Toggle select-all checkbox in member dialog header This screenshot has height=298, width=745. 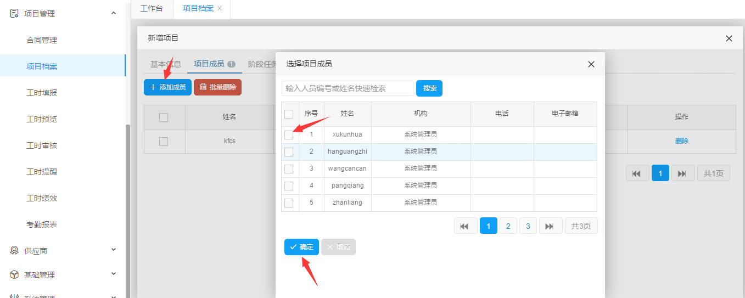[x=289, y=114]
